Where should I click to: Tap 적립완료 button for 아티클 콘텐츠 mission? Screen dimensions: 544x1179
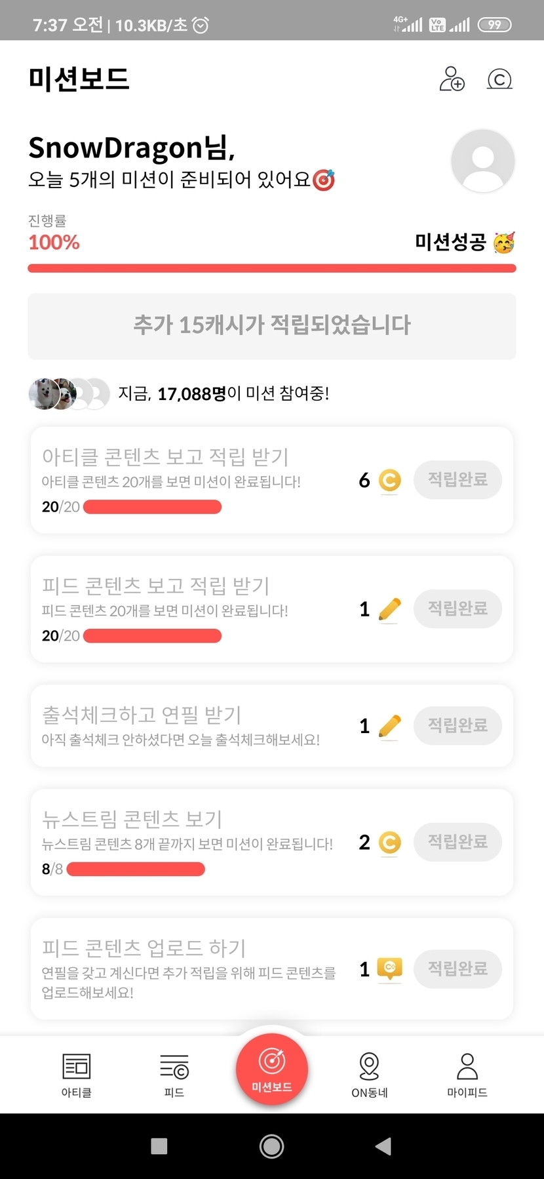tap(457, 480)
